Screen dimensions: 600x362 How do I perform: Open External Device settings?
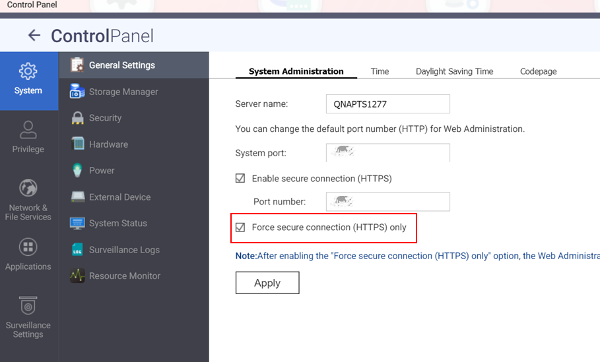(119, 197)
